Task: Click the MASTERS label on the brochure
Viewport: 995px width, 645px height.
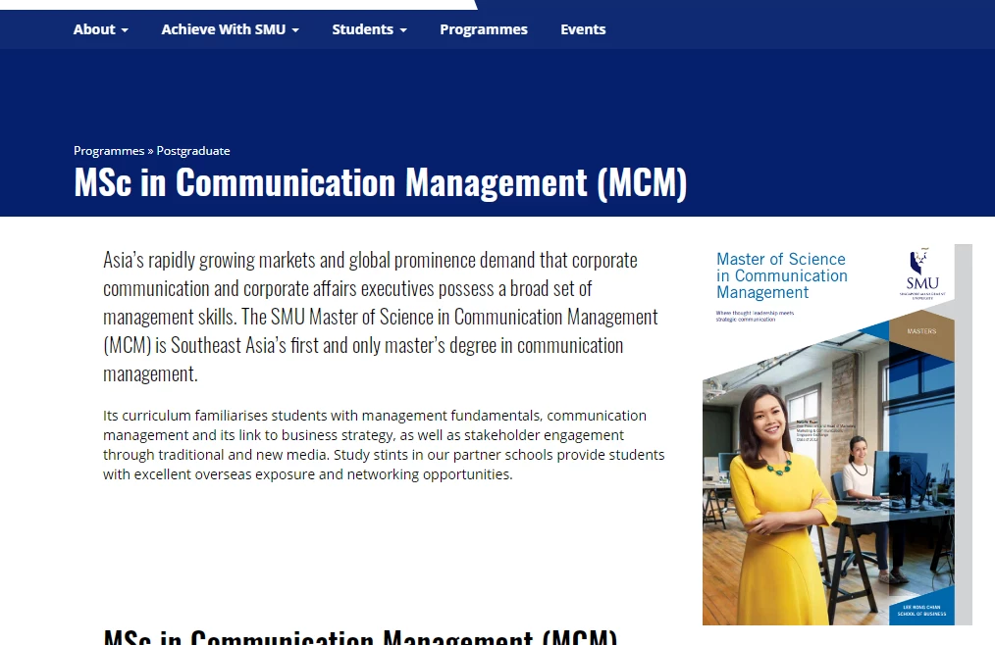Action: pyautogui.click(x=921, y=331)
